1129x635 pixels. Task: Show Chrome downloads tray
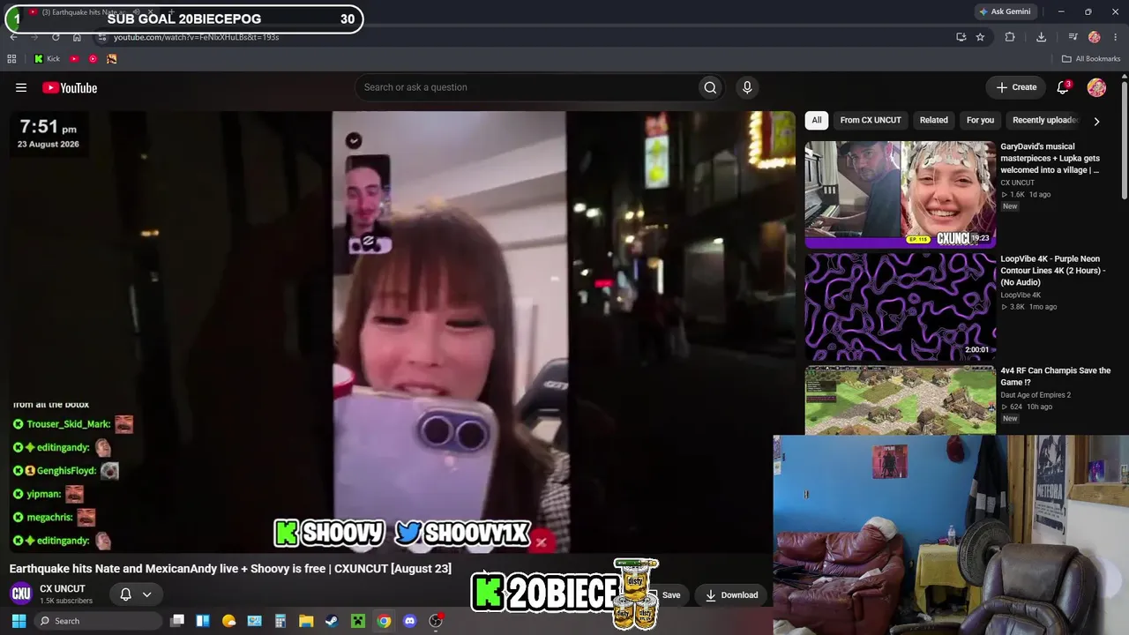pos(1041,37)
